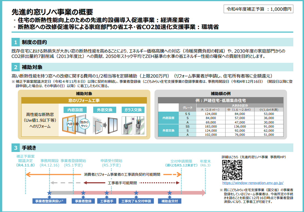The height and width of the screenshot is (212, 304).
Task: Click the 詳細はこちら caption above the QR code
Action: (x=254, y=157)
